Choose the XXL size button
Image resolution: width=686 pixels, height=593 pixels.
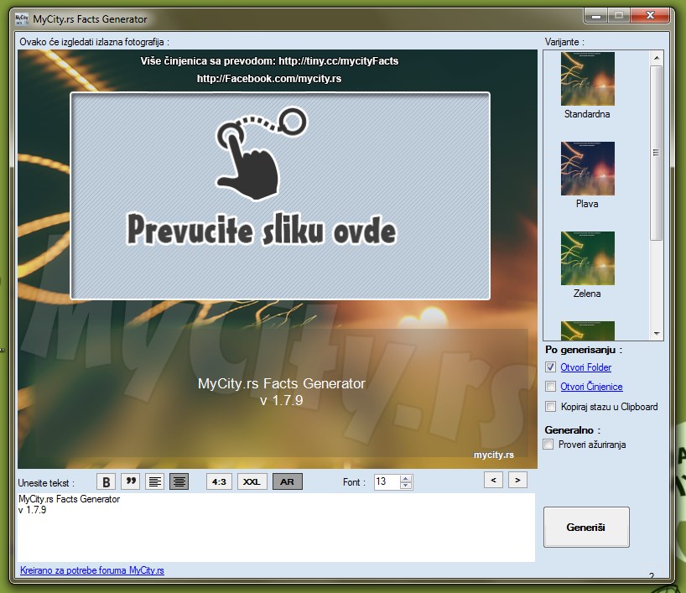[252, 481]
